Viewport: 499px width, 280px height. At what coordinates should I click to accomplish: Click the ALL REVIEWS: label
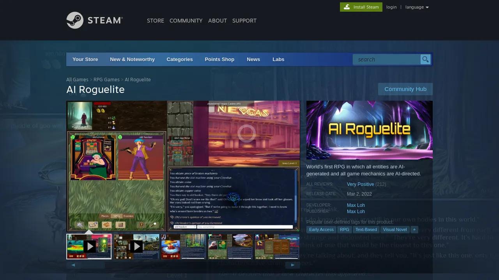click(320, 184)
